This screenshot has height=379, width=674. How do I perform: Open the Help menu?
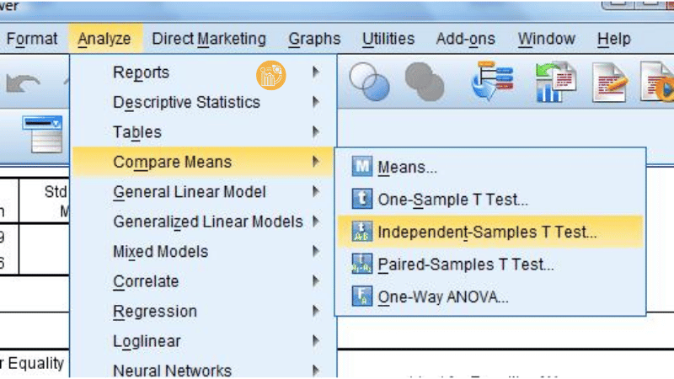tap(614, 39)
